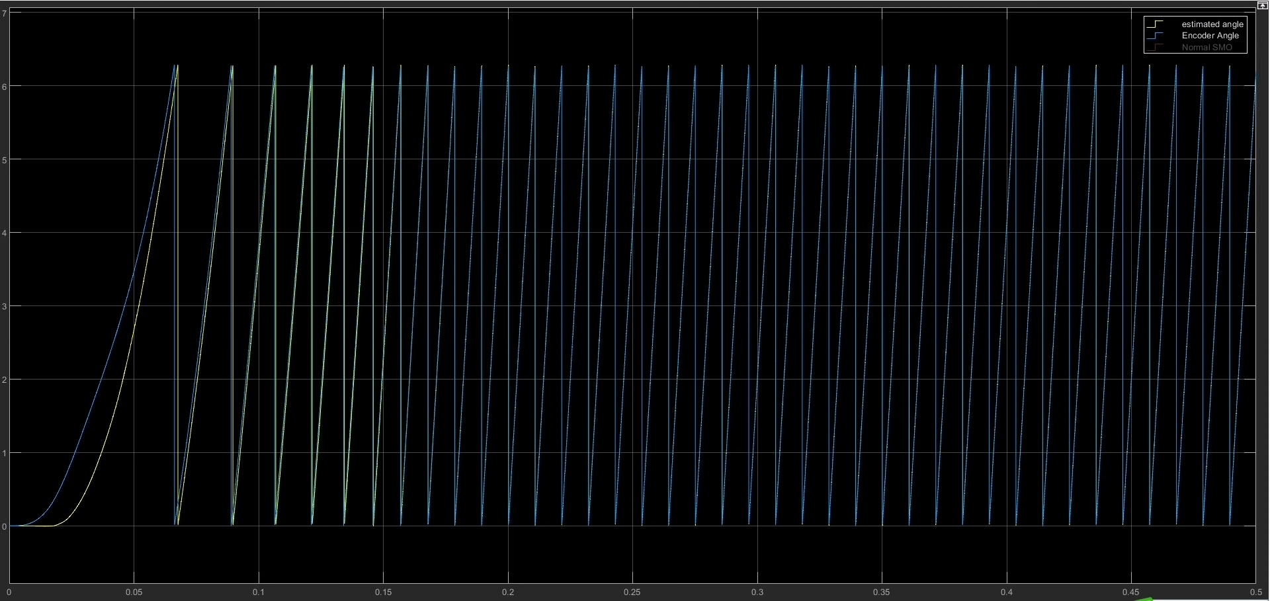Click the x-axis tick label 0.2
1270x601 pixels.
click(508, 592)
